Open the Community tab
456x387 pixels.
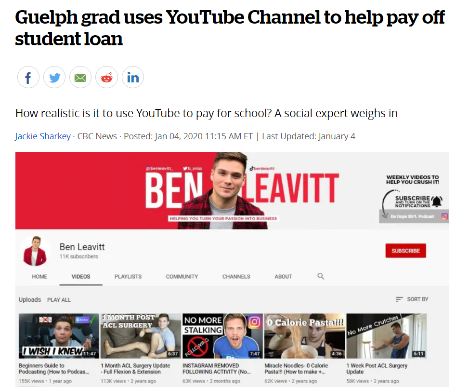point(182,277)
